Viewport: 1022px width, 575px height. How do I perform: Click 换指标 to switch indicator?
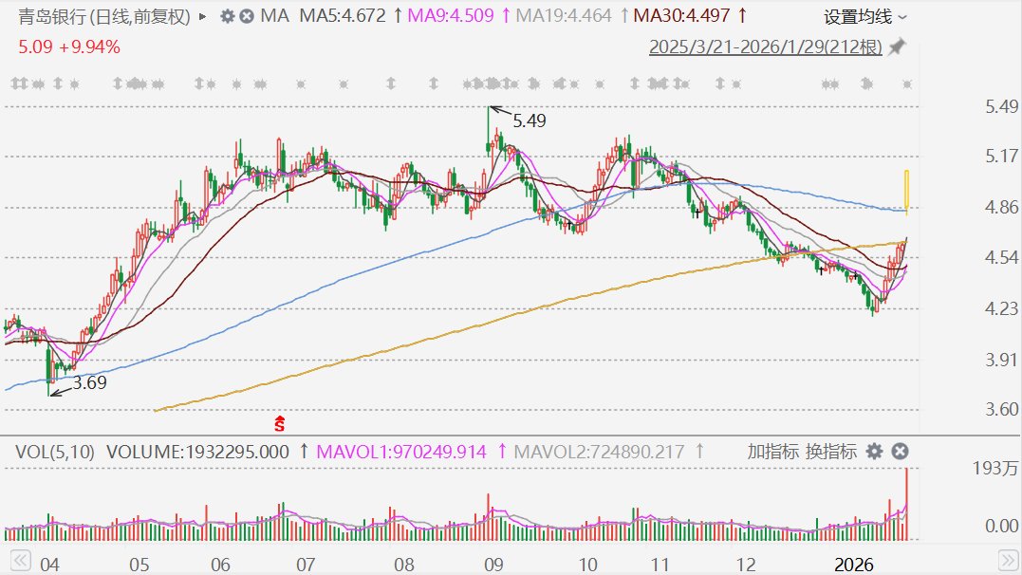830,452
